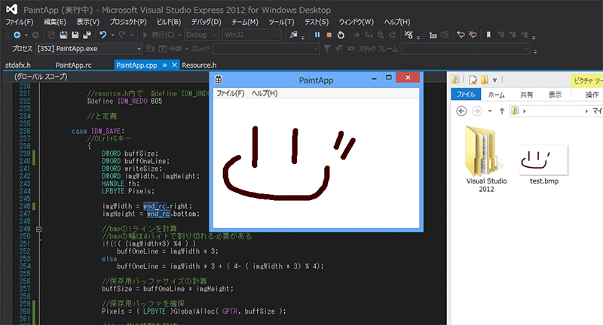Viewport: 603px width, 325px height.
Task: Click the 'case IDM_SAVE:' code line
Action: 98,131
